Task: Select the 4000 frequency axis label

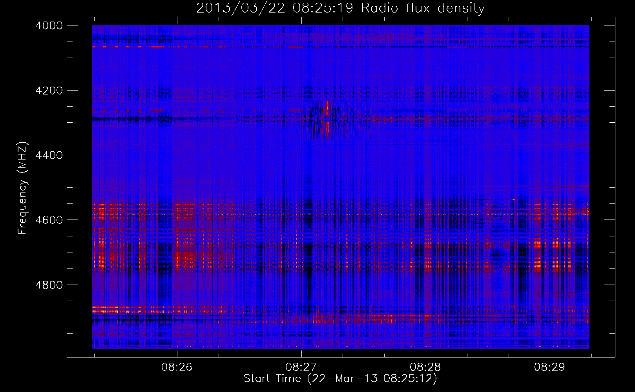Action: coord(49,25)
